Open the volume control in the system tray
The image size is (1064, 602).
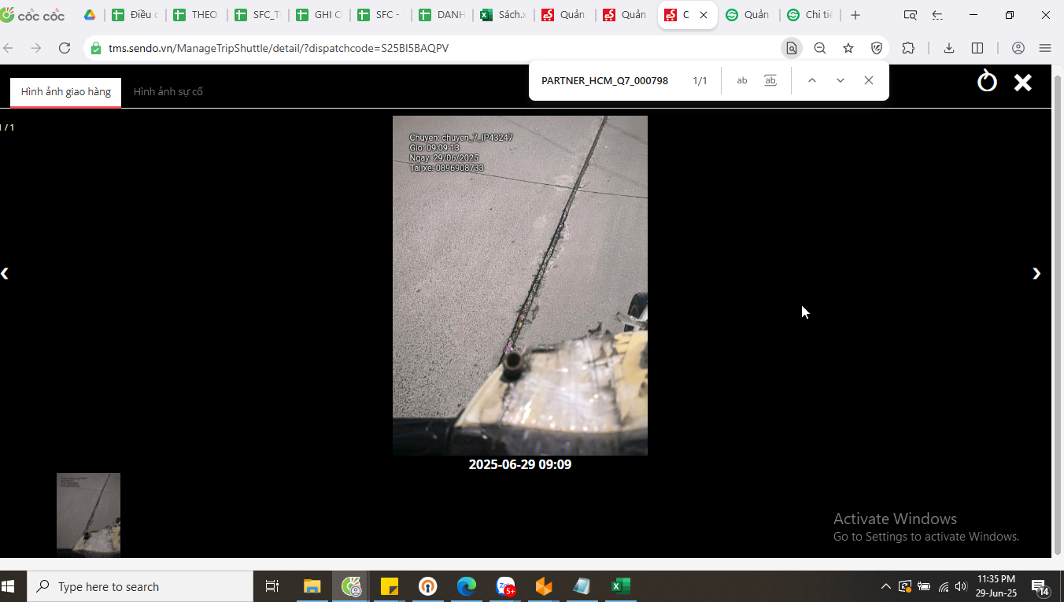tap(960, 586)
